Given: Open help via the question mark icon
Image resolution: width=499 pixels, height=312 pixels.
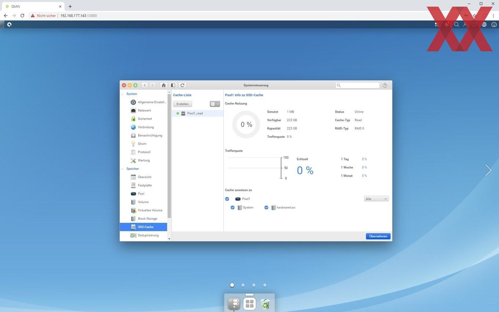Looking at the screenshot, I should (385, 85).
